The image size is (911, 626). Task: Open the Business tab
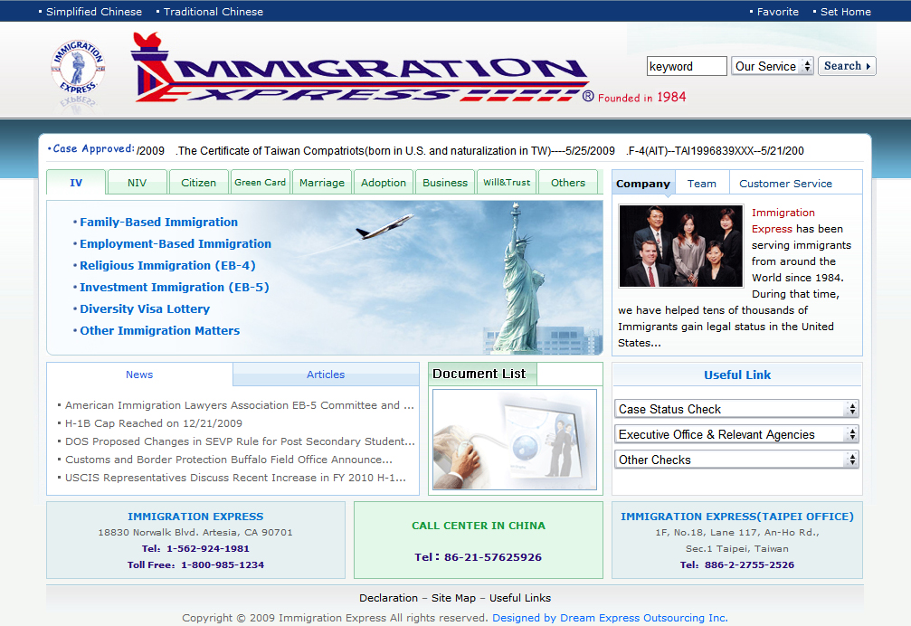[445, 183]
